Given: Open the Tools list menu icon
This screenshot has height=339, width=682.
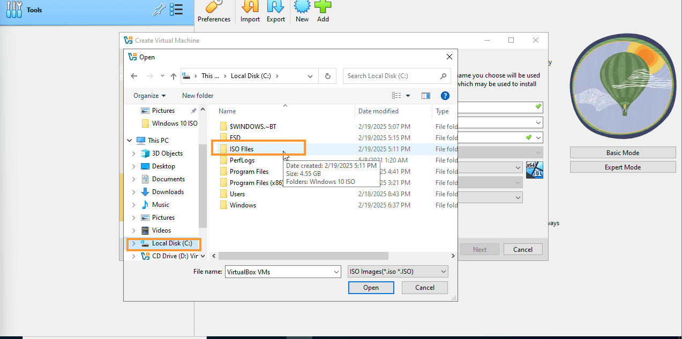Looking at the screenshot, I should pyautogui.click(x=176, y=10).
